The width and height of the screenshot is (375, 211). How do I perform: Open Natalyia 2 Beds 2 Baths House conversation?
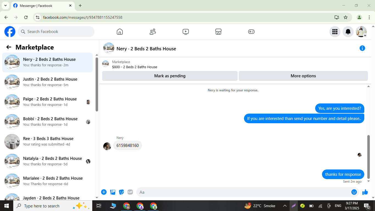pos(47,161)
